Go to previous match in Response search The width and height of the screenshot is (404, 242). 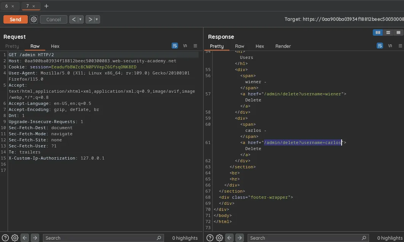tap(229, 238)
